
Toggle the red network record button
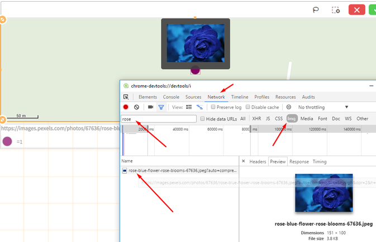[x=126, y=107]
